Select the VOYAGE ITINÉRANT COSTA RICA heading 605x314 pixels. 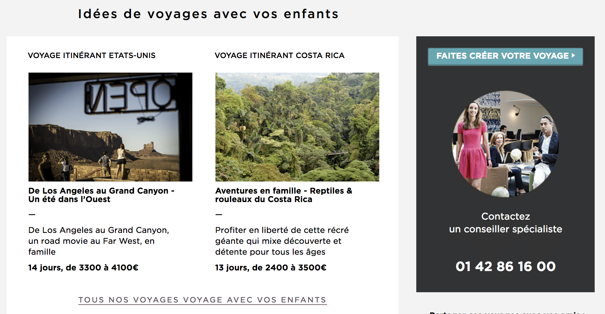279,55
